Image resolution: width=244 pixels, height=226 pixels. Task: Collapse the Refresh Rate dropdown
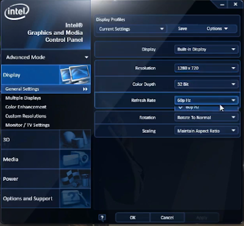[206, 100]
